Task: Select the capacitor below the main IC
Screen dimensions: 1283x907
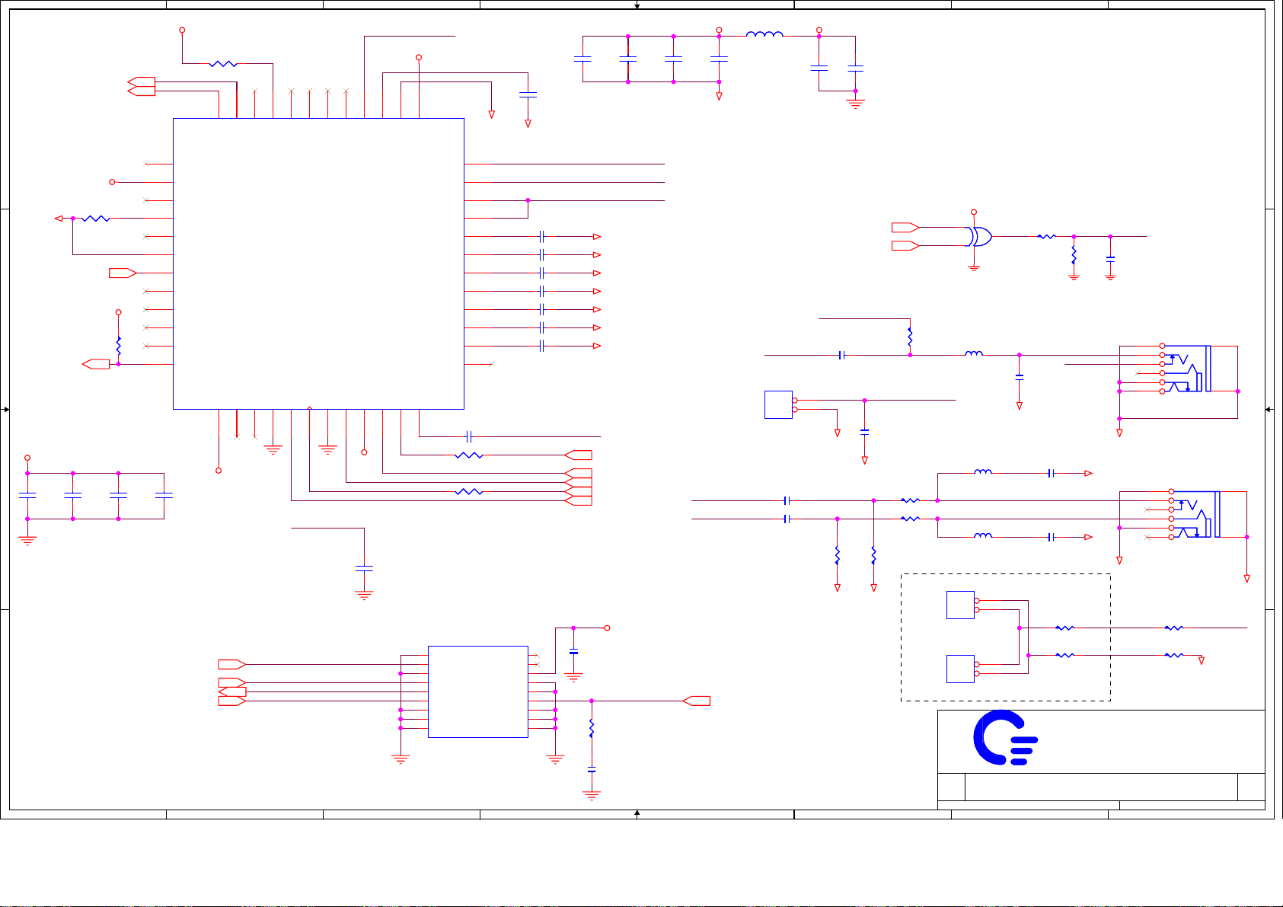Action: pyautogui.click(x=365, y=568)
